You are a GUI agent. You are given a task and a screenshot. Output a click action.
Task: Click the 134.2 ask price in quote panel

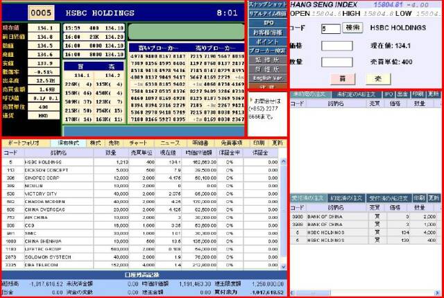[x=112, y=76]
